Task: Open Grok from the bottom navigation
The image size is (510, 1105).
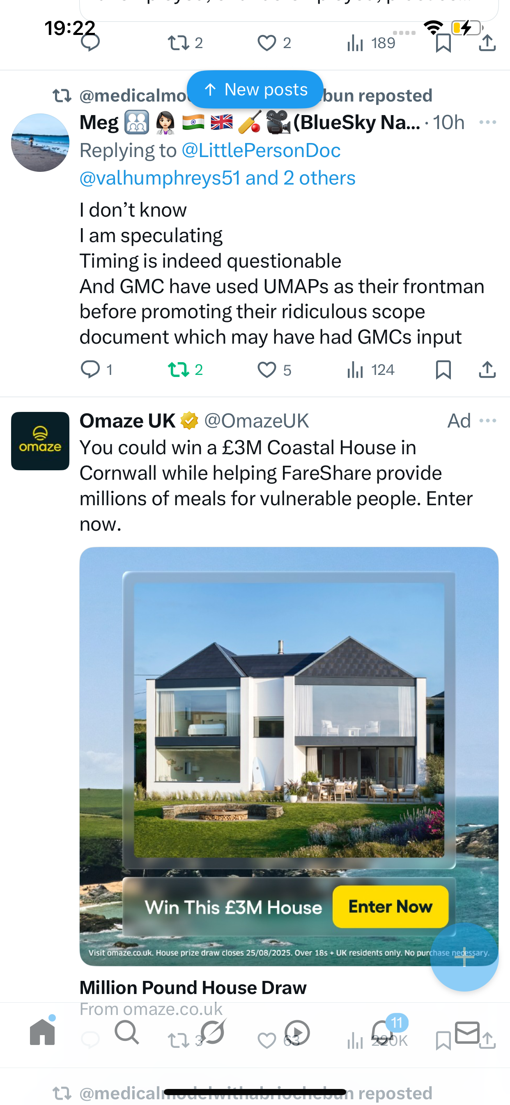Action: pyautogui.click(x=213, y=1032)
